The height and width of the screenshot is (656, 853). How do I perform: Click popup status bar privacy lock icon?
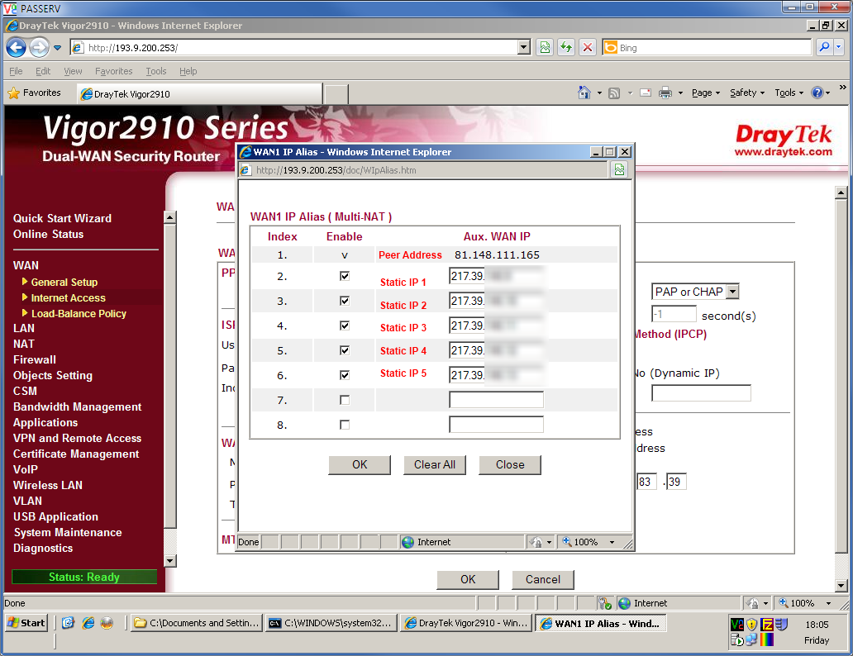[x=536, y=542]
